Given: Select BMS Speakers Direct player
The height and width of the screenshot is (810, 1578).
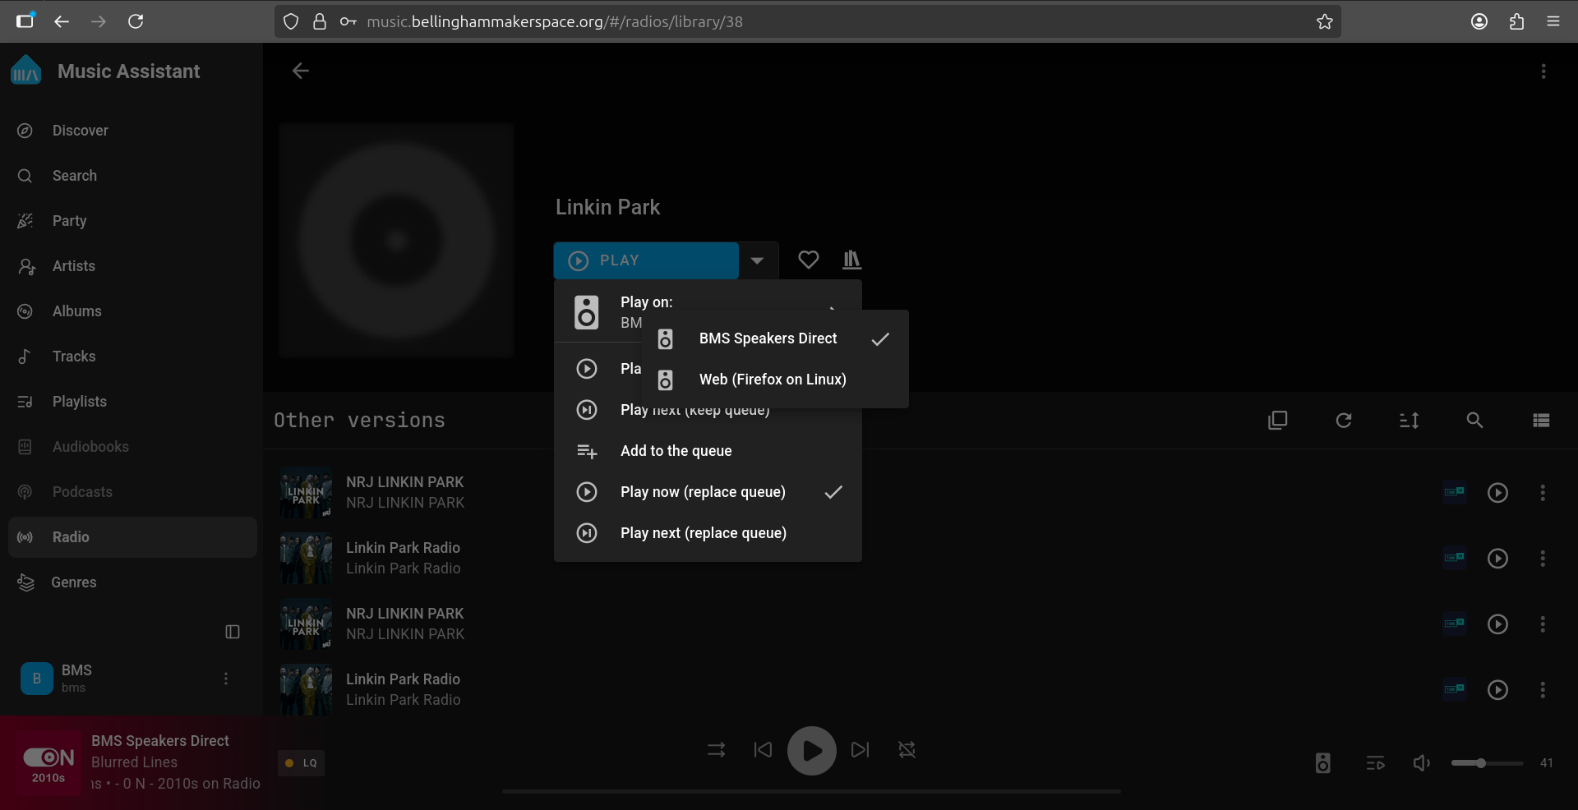Looking at the screenshot, I should pyautogui.click(x=775, y=338).
